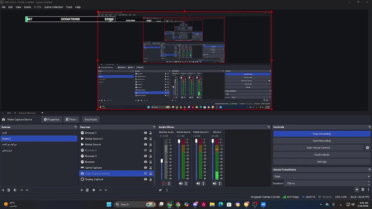The height and width of the screenshot is (209, 372).
Task: Remove selected source with trash icon
Action: [87, 190]
